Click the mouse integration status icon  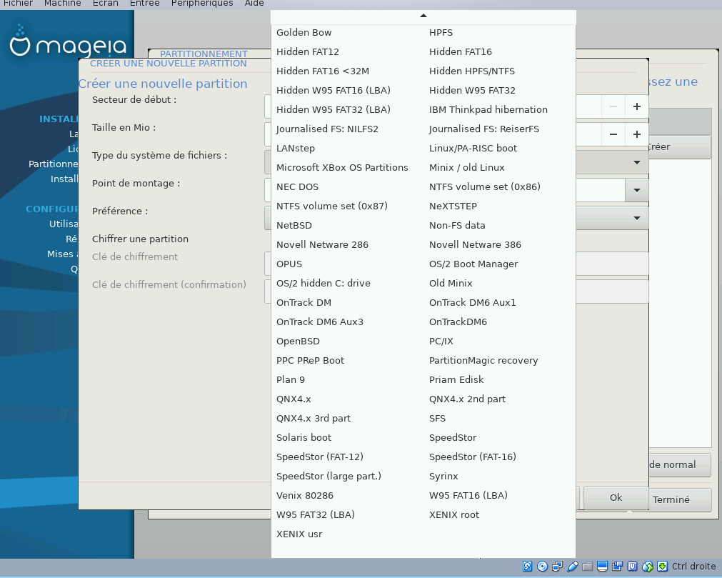point(648,566)
